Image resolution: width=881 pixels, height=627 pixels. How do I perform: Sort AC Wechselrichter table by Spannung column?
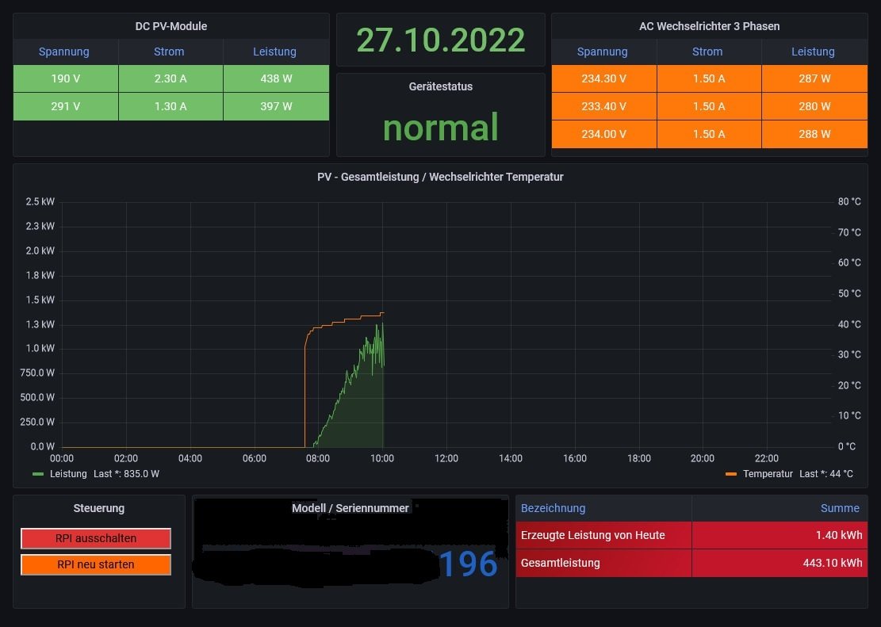coord(603,52)
